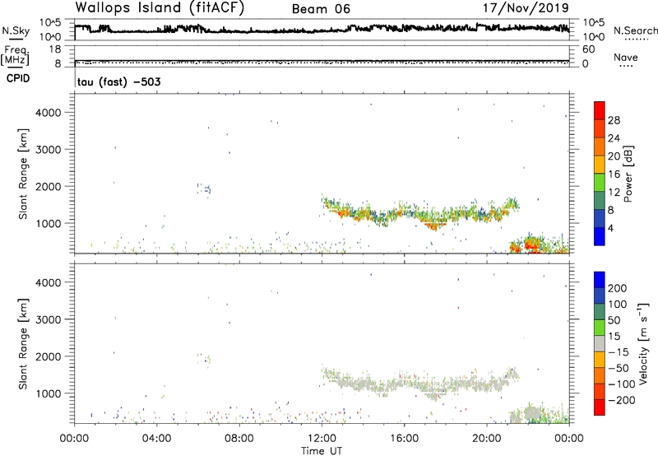Select the orange 20–24 dB Power segment
658x456 pixels.
[x=600, y=147]
